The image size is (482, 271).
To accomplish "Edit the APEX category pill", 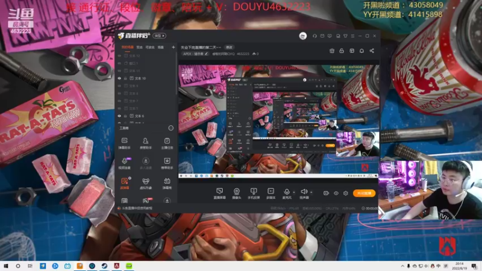I will pos(195,54).
